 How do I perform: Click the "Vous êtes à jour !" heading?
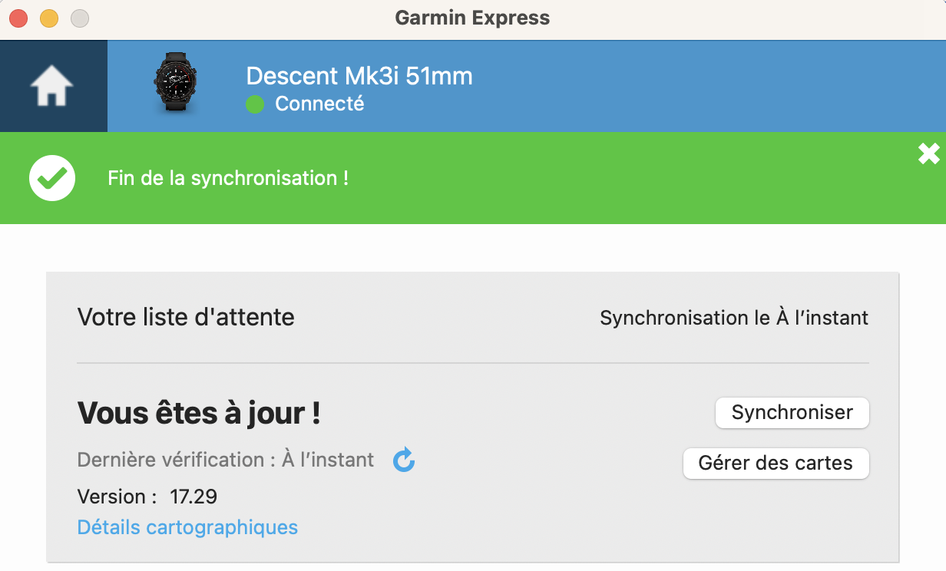[x=199, y=414]
